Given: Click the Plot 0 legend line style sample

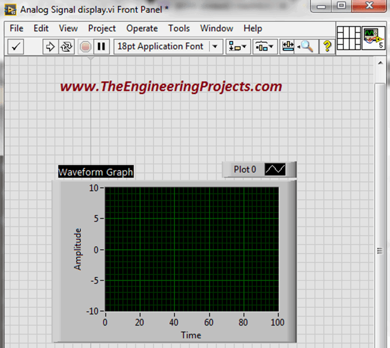Looking at the screenshot, I should point(275,169).
